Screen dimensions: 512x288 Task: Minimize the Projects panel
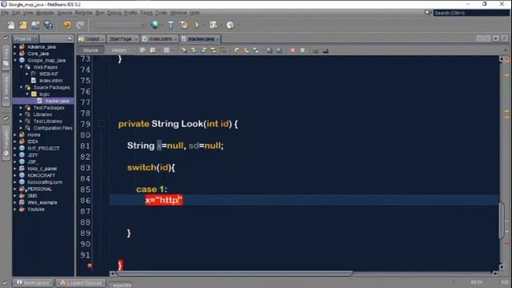tap(70, 39)
